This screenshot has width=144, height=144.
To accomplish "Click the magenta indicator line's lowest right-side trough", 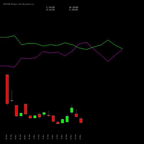I will [108, 61].
